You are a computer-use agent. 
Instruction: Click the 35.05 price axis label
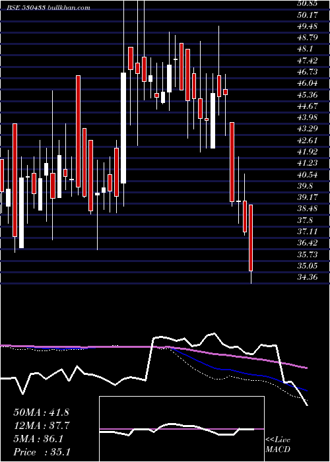[x=308, y=266]
